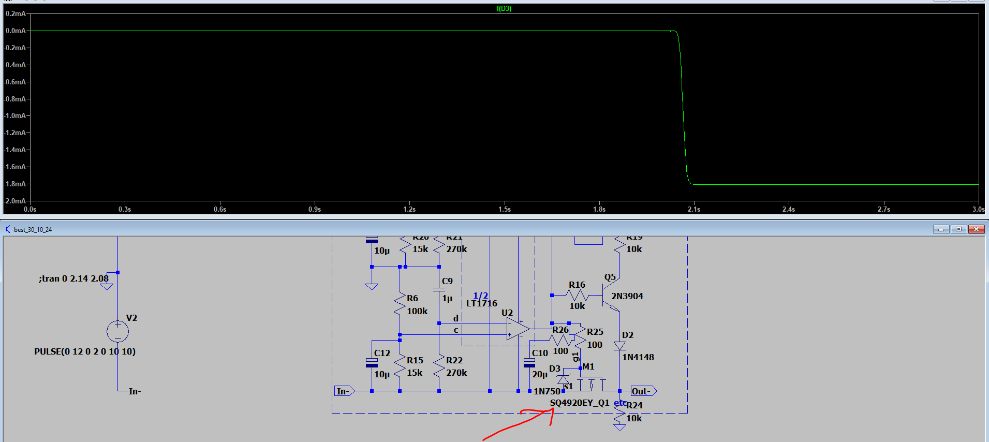Click the 10k value under R16
989x442 pixels.
(x=577, y=306)
